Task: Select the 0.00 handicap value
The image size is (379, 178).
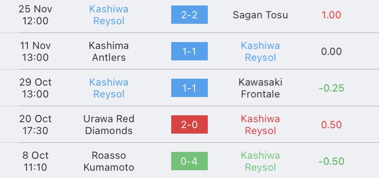Action: tap(331, 51)
